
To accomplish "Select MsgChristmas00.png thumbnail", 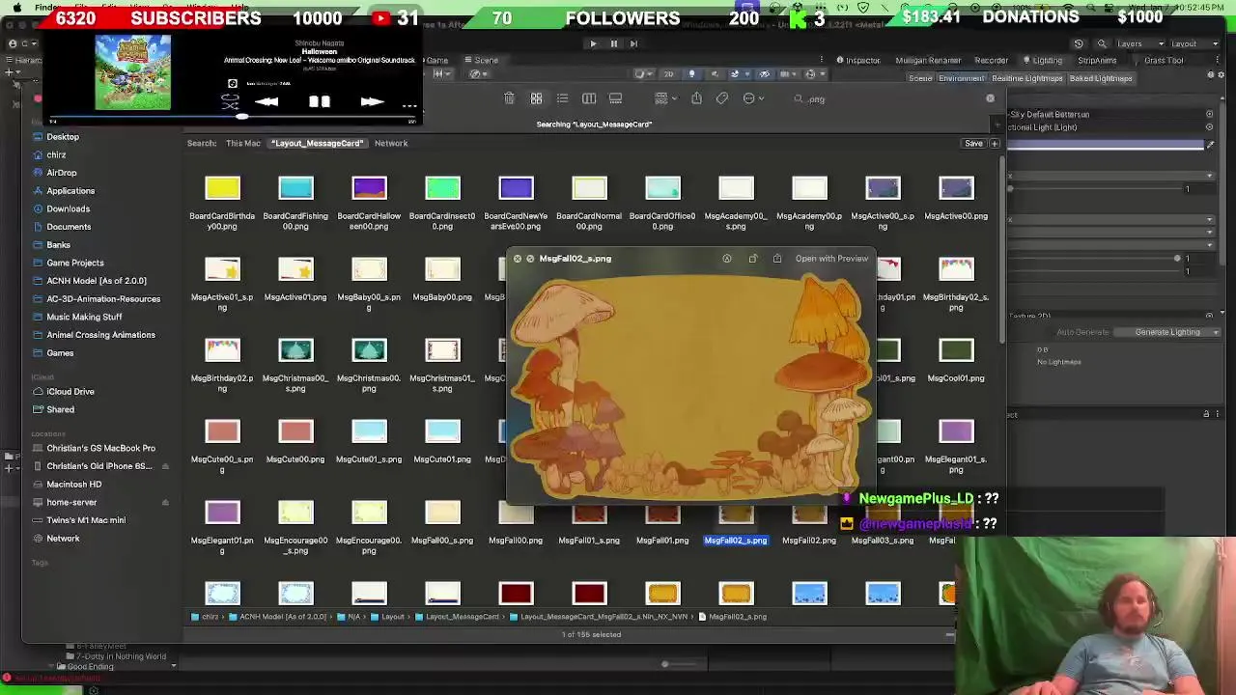I will pyautogui.click(x=369, y=350).
